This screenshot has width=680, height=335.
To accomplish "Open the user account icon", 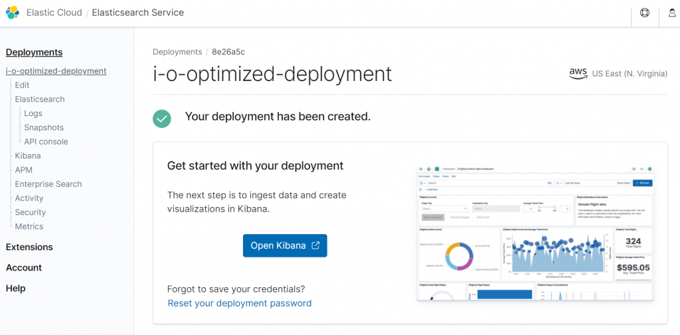I will (x=672, y=13).
